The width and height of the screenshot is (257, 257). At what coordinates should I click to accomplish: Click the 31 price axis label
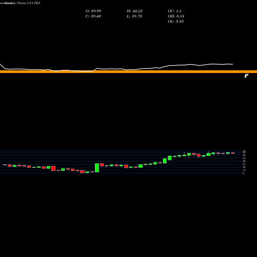click(244, 158)
